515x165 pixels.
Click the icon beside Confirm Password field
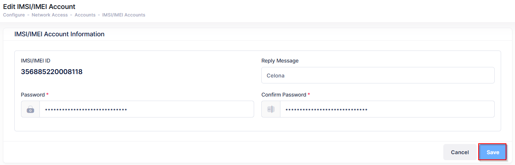[x=271, y=109]
